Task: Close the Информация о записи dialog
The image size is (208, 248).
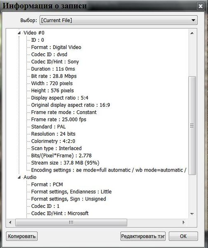Action: [201, 6]
